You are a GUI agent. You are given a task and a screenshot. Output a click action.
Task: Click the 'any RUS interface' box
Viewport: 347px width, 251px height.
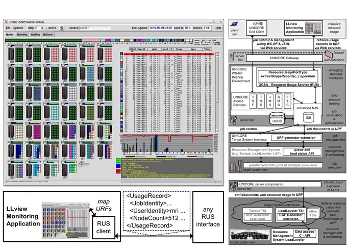[x=208, y=217]
